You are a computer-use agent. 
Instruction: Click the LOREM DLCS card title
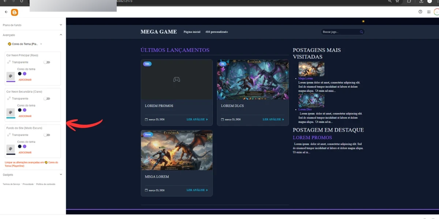pyautogui.click(x=232, y=106)
